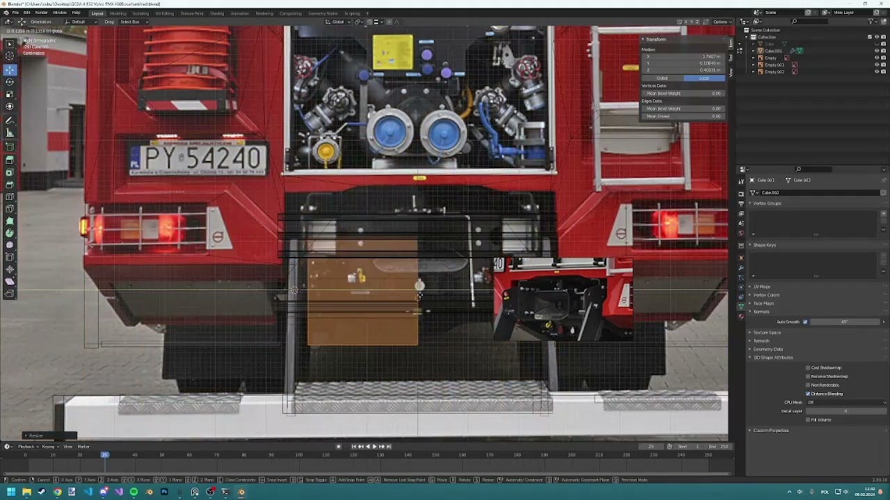Adjust the Mean Bevel Weight vertex slider
This screenshot has width=890, height=500.
coord(683,93)
